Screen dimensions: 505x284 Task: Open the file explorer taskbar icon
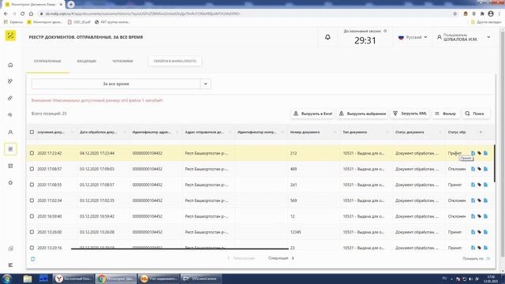click(28, 278)
